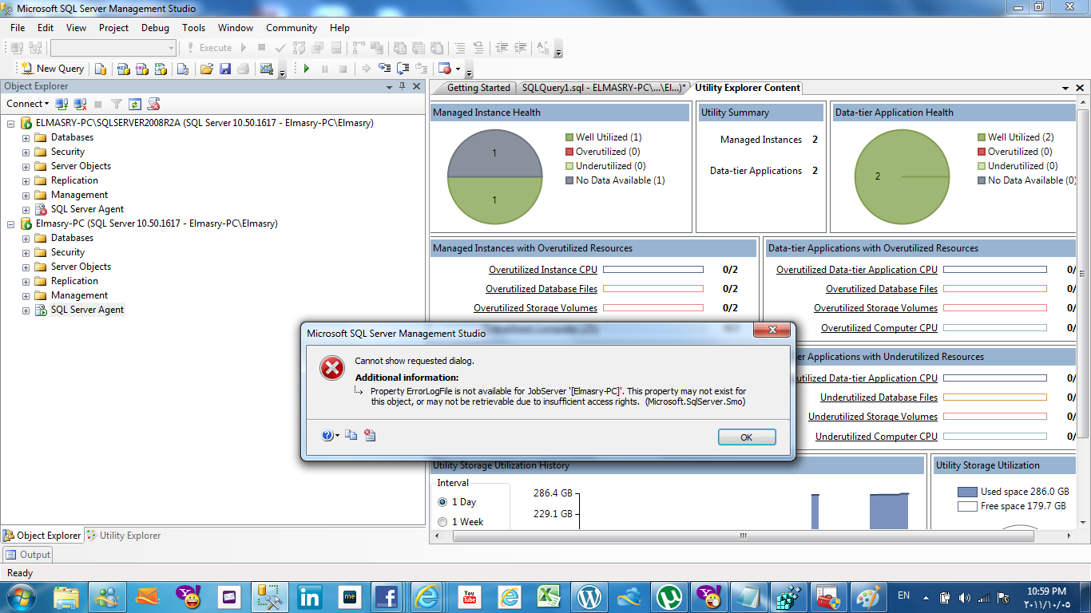Viewport: 1091px width, 613px height.
Task: Click the help icon in error dialog
Action: pos(327,435)
